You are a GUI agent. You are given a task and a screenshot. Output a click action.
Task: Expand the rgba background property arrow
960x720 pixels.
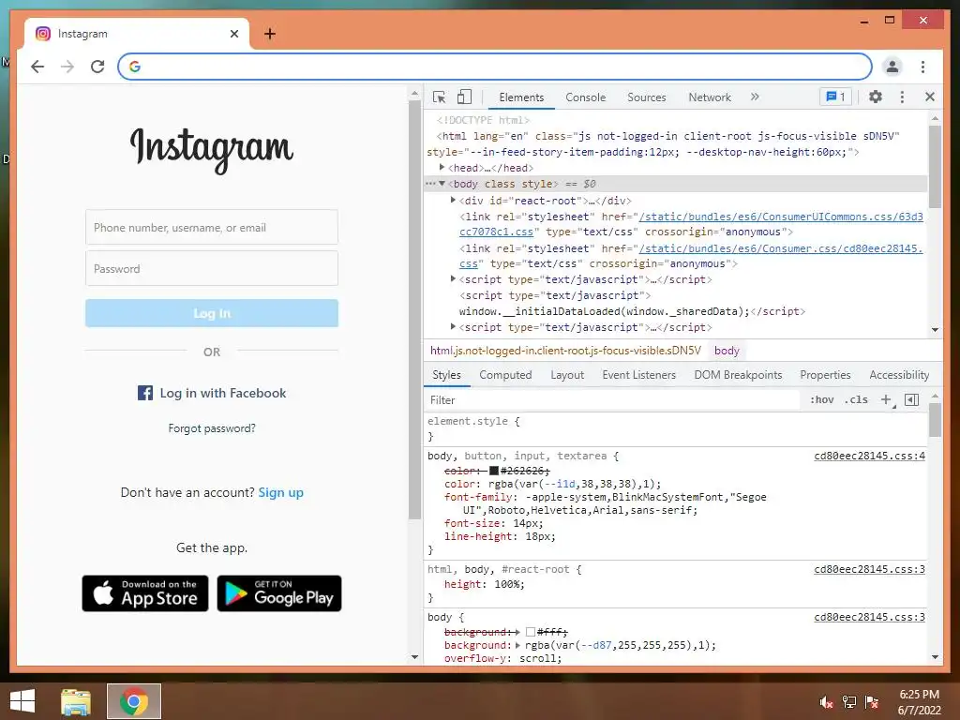[517, 645]
